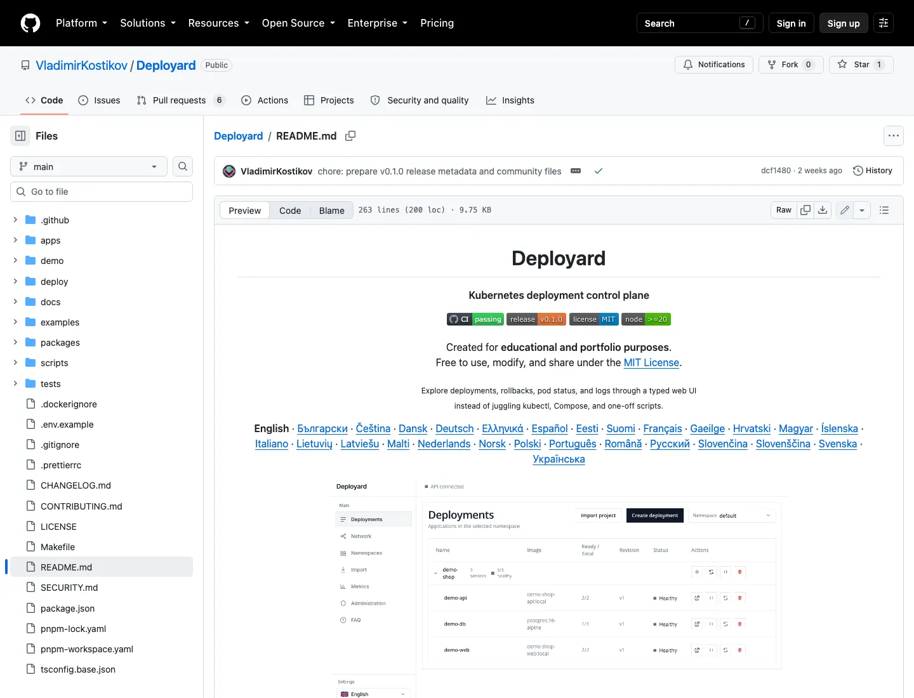This screenshot has width=914, height=698.
Task: Click the node >=20 badge
Action: coord(646,319)
